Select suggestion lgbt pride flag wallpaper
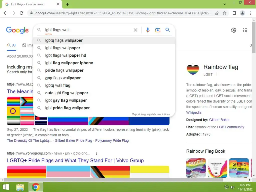 104,108
